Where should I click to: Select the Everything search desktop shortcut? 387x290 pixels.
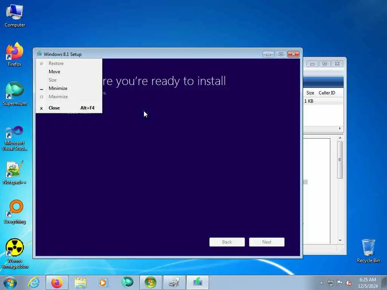15,211
